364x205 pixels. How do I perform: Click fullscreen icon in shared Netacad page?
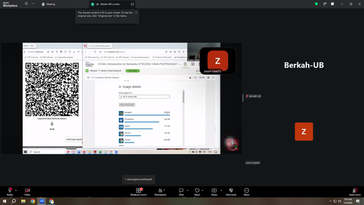pyautogui.click(x=213, y=77)
